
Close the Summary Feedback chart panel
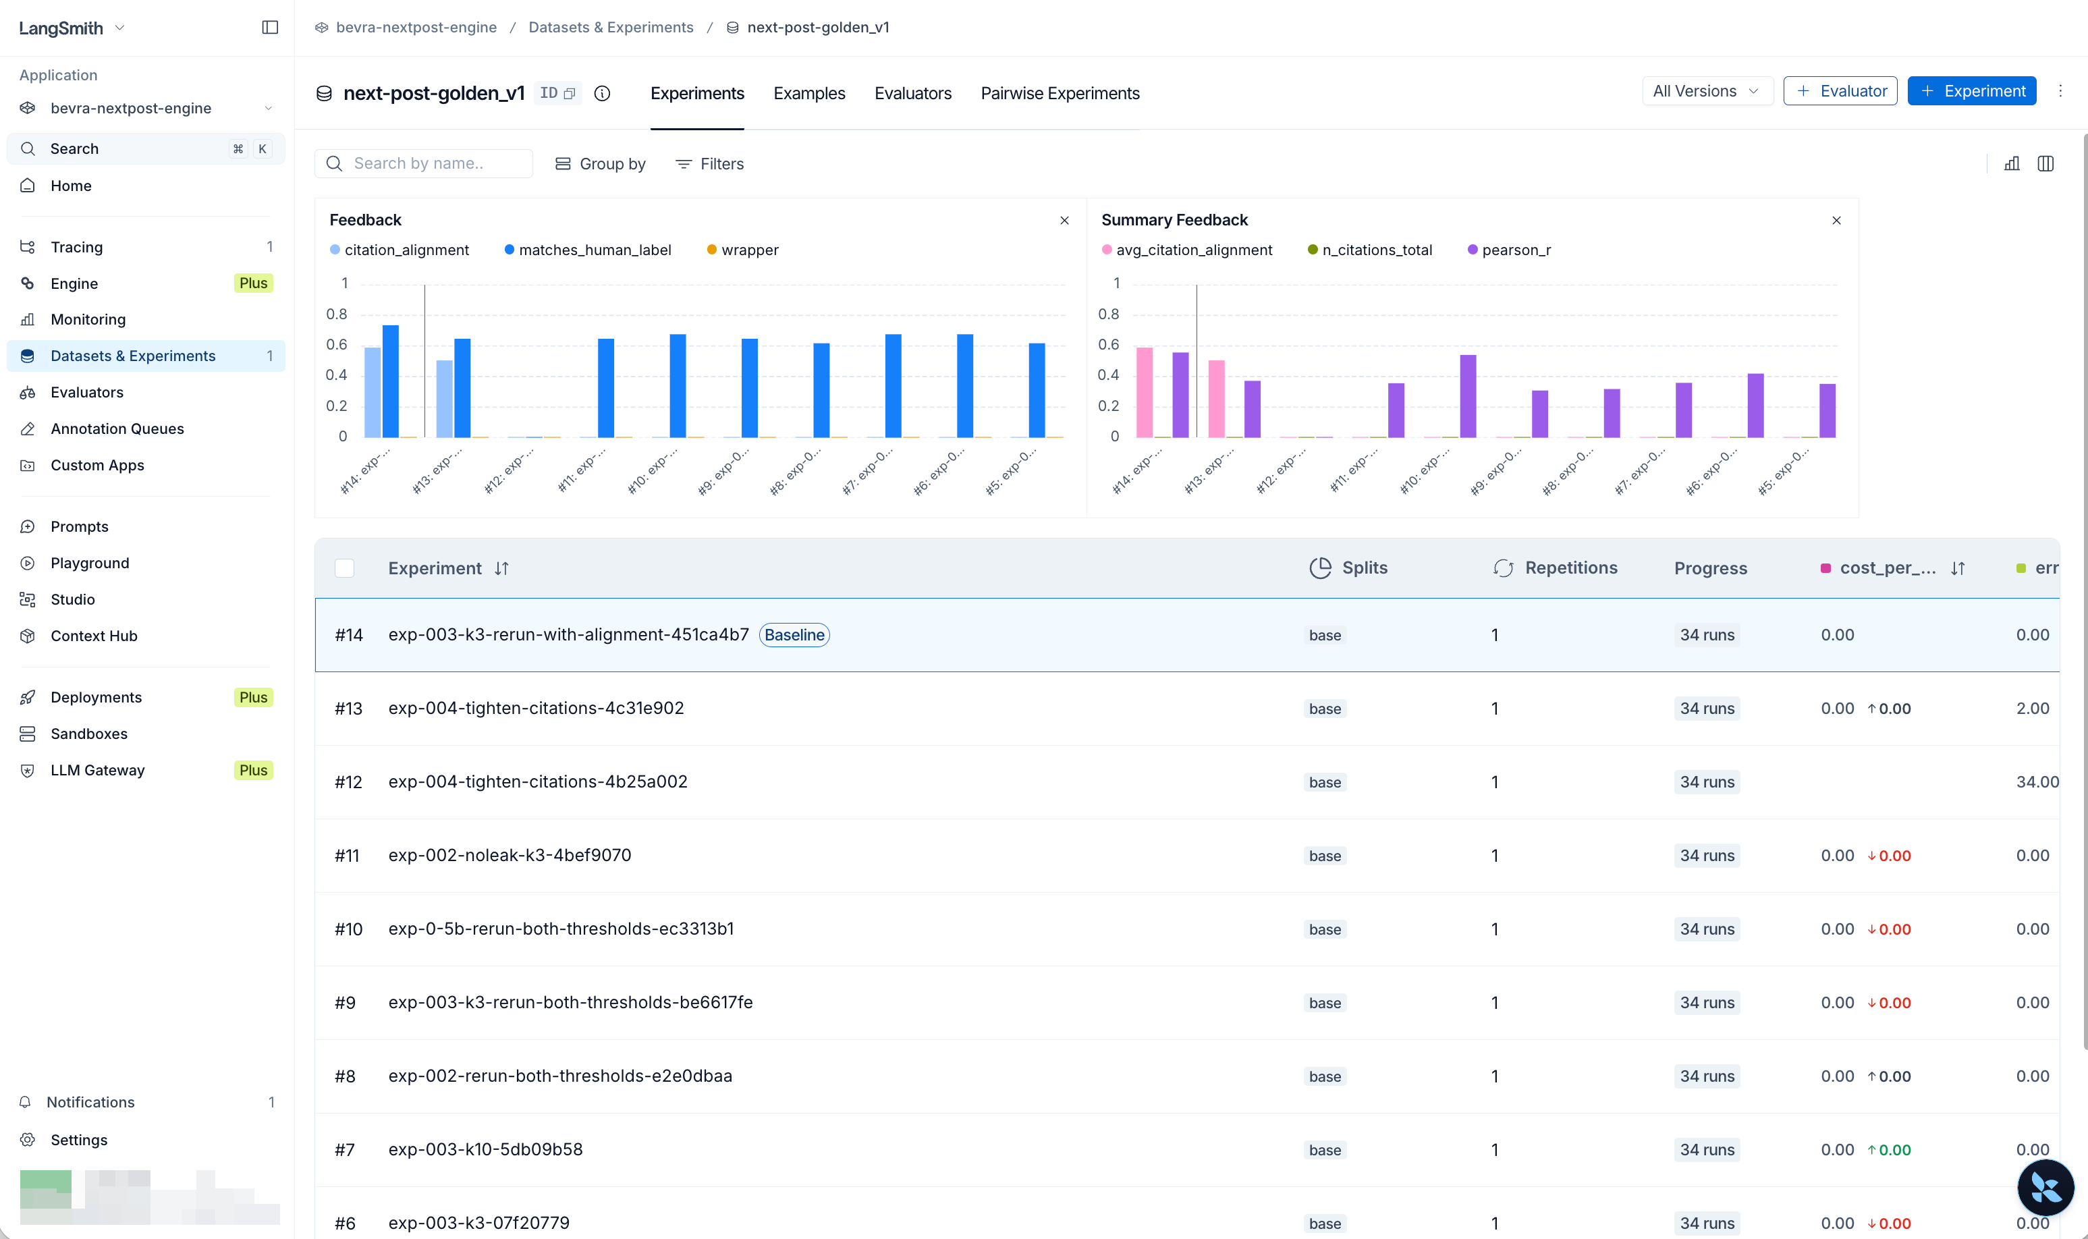tap(1837, 221)
